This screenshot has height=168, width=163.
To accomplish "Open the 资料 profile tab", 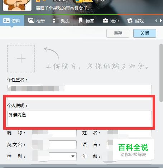I will [12, 21].
